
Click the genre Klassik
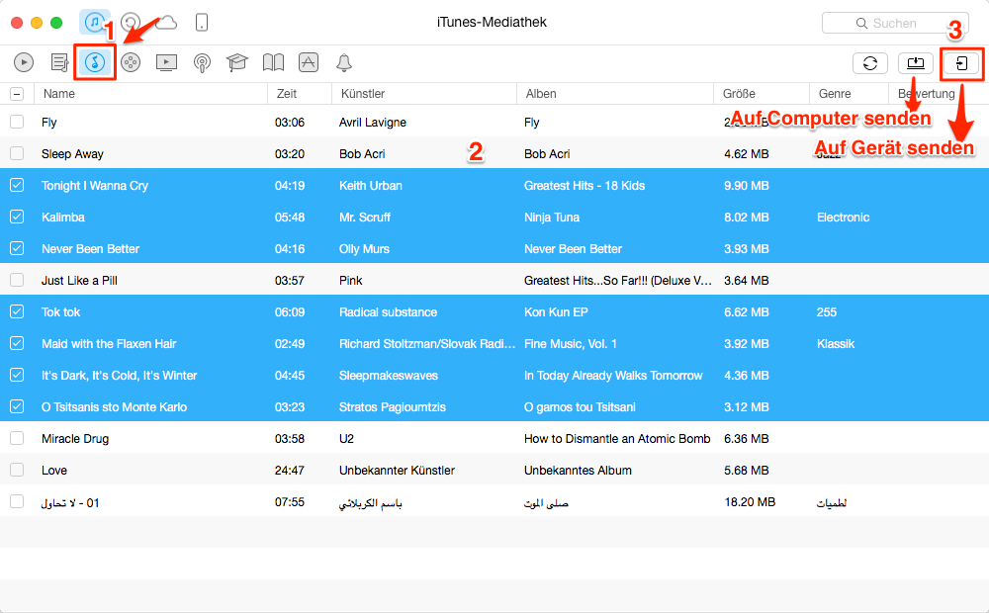coord(836,344)
